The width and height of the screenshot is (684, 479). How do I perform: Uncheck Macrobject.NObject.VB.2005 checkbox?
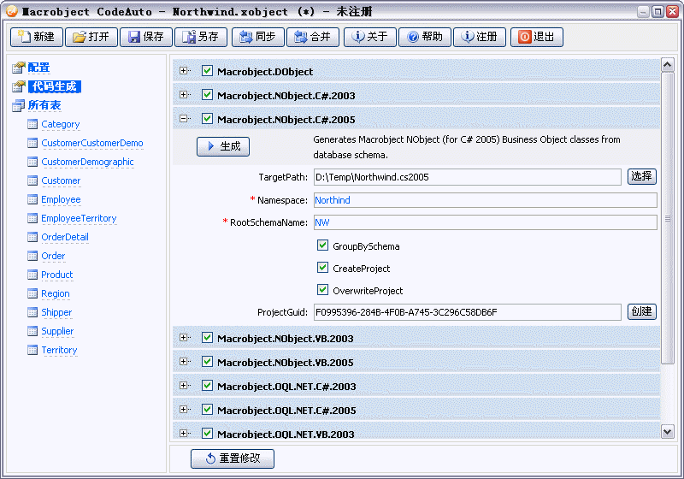click(207, 362)
